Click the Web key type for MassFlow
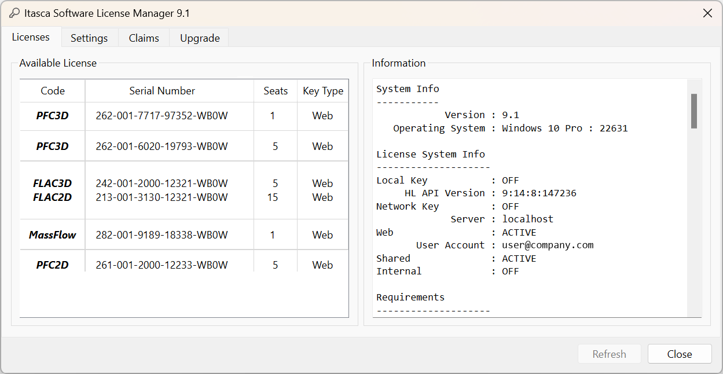Screen dimensions: 723x374 click(x=323, y=235)
